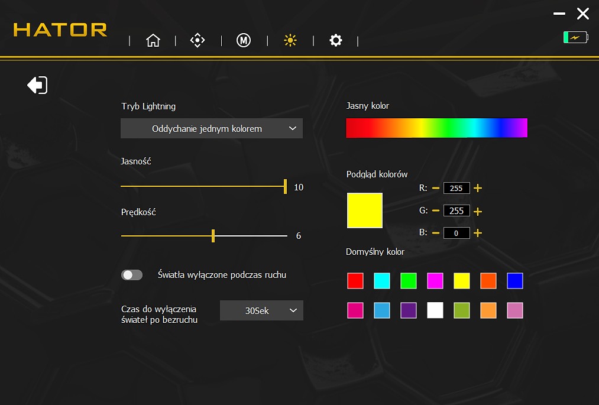Open the Macro editor icon
This screenshot has width=599, height=405.
coord(243,40)
